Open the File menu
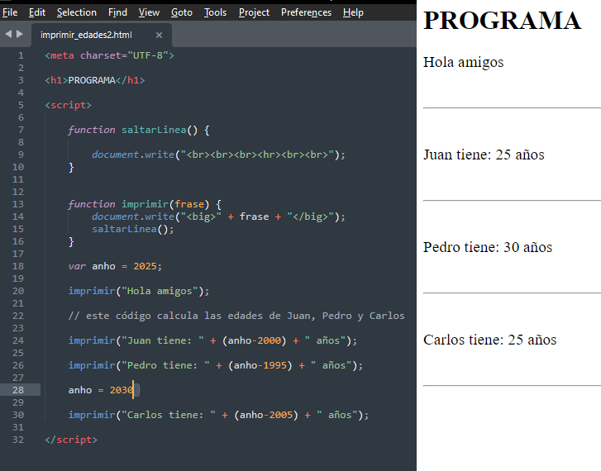Image resolution: width=601 pixels, height=471 pixels. [10, 12]
